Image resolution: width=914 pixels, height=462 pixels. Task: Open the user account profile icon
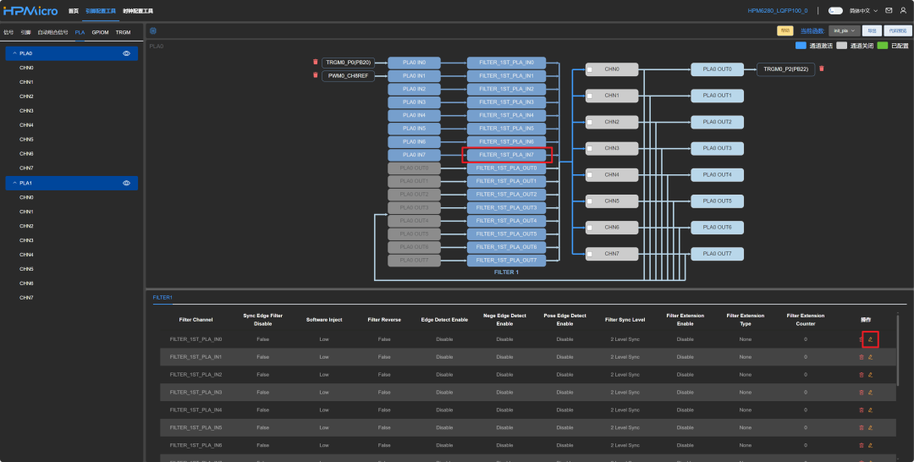902,11
